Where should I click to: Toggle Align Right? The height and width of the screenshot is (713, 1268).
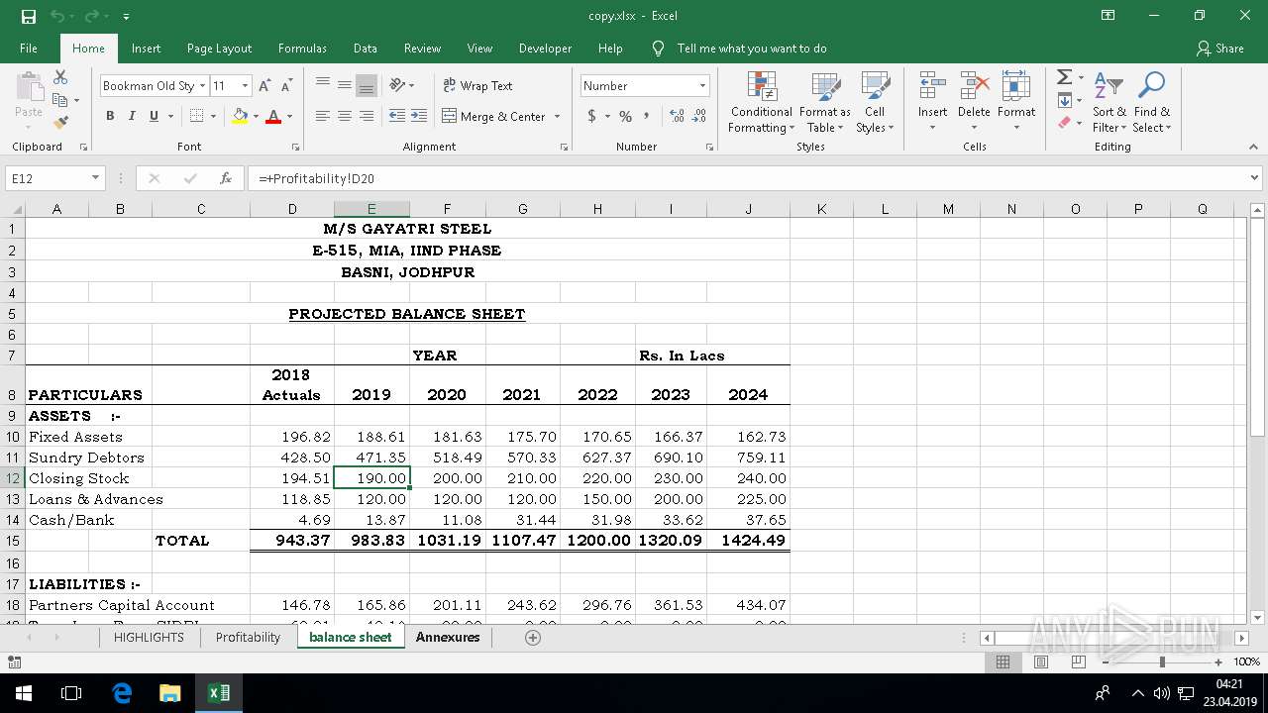click(367, 116)
